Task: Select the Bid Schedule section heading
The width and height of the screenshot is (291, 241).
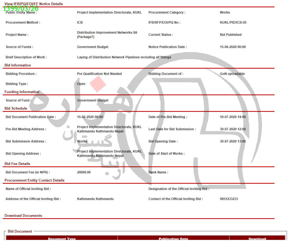Action: (x=16, y=108)
